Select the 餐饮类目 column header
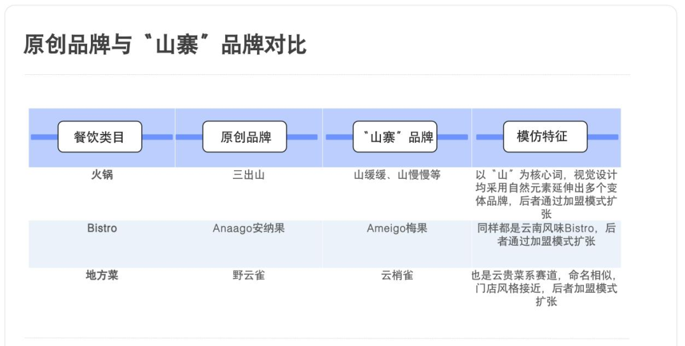 pyautogui.click(x=100, y=137)
